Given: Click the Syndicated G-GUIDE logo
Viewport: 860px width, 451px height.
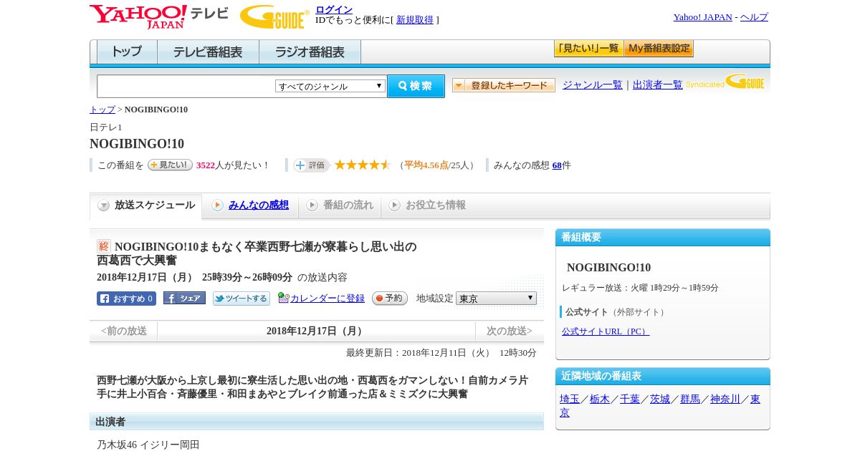Looking at the screenshot, I should click(x=725, y=82).
